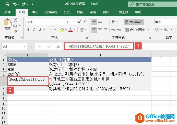Switch to the 公式 tab
The height and width of the screenshot is (125, 177).
tap(67, 12)
